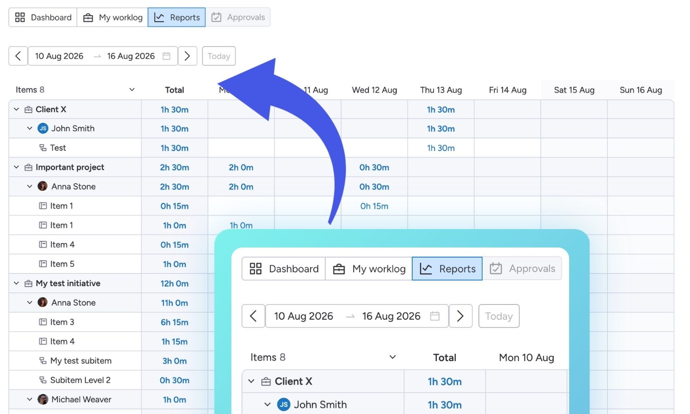The width and height of the screenshot is (690, 414).
Task: Open the My worklog tab in the main view
Action: coord(113,17)
